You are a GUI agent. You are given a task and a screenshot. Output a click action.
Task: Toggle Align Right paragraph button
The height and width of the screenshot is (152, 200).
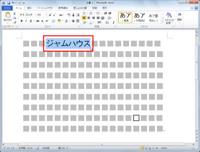[93, 18]
